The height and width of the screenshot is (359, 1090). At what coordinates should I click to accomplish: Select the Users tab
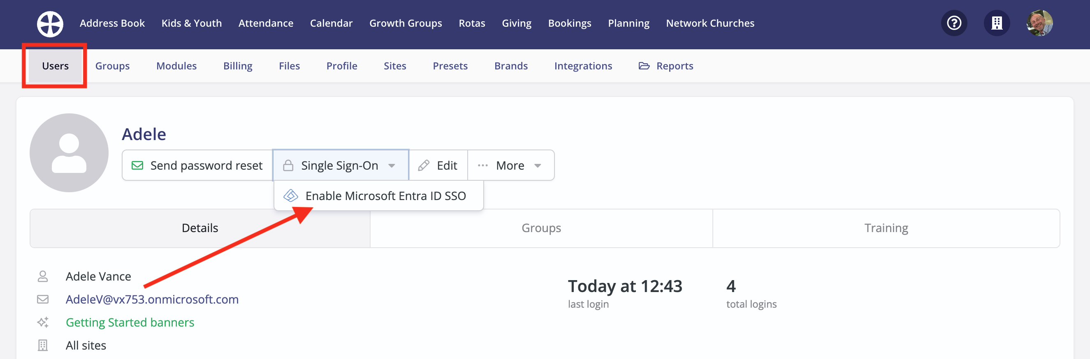tap(55, 66)
